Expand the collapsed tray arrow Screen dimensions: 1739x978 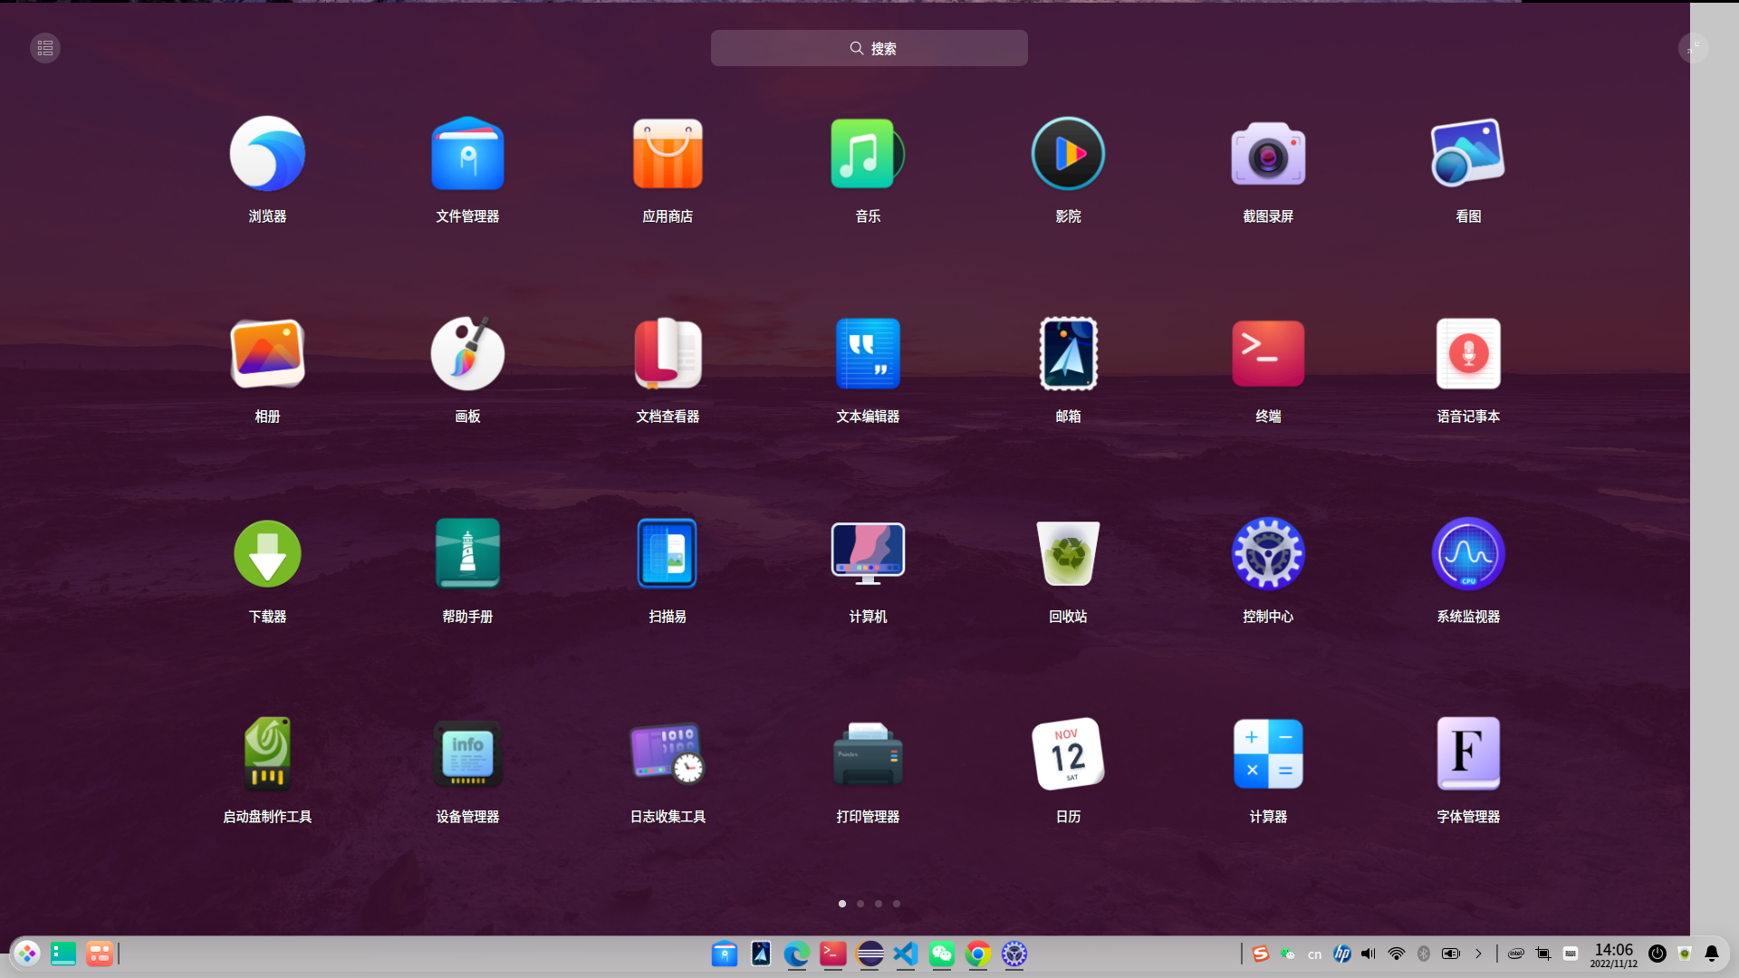point(1478,954)
